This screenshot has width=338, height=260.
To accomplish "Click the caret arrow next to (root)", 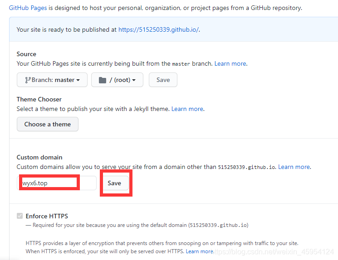I will [134, 80].
